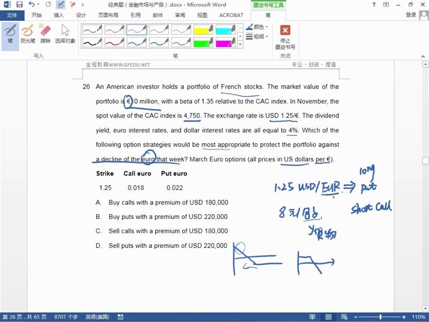Open the 颜色 color dropdown

[257, 27]
